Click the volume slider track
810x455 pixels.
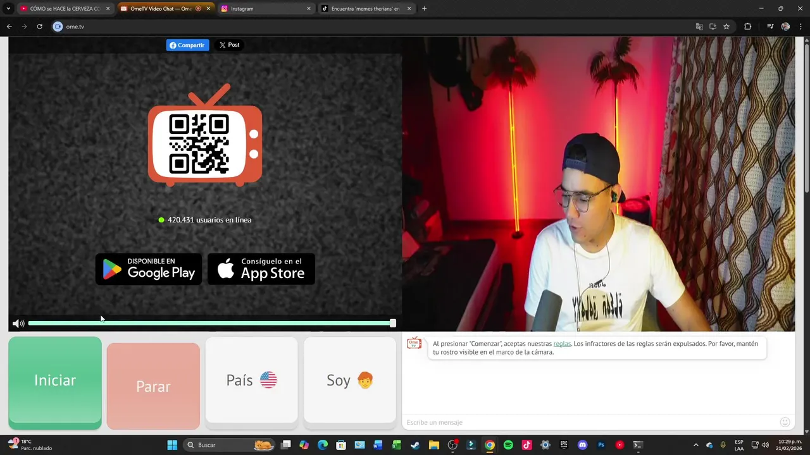click(210, 323)
